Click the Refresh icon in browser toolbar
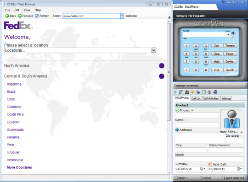 [37, 16]
